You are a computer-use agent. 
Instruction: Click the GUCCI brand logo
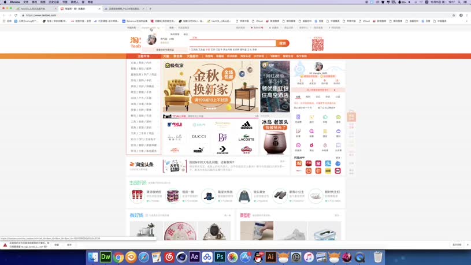199,137
